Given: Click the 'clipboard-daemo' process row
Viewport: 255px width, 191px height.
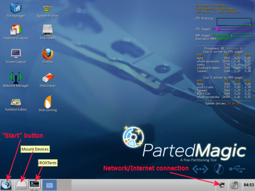Looking at the screenshot, I should click(224, 68).
